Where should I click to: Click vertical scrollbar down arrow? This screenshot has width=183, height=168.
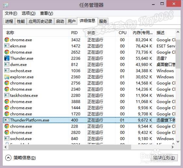click(x=178, y=141)
